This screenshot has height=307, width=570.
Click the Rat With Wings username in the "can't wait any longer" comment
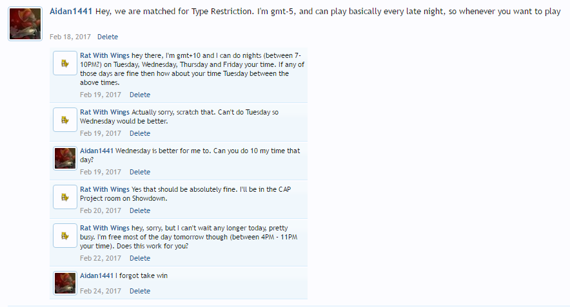104,228
